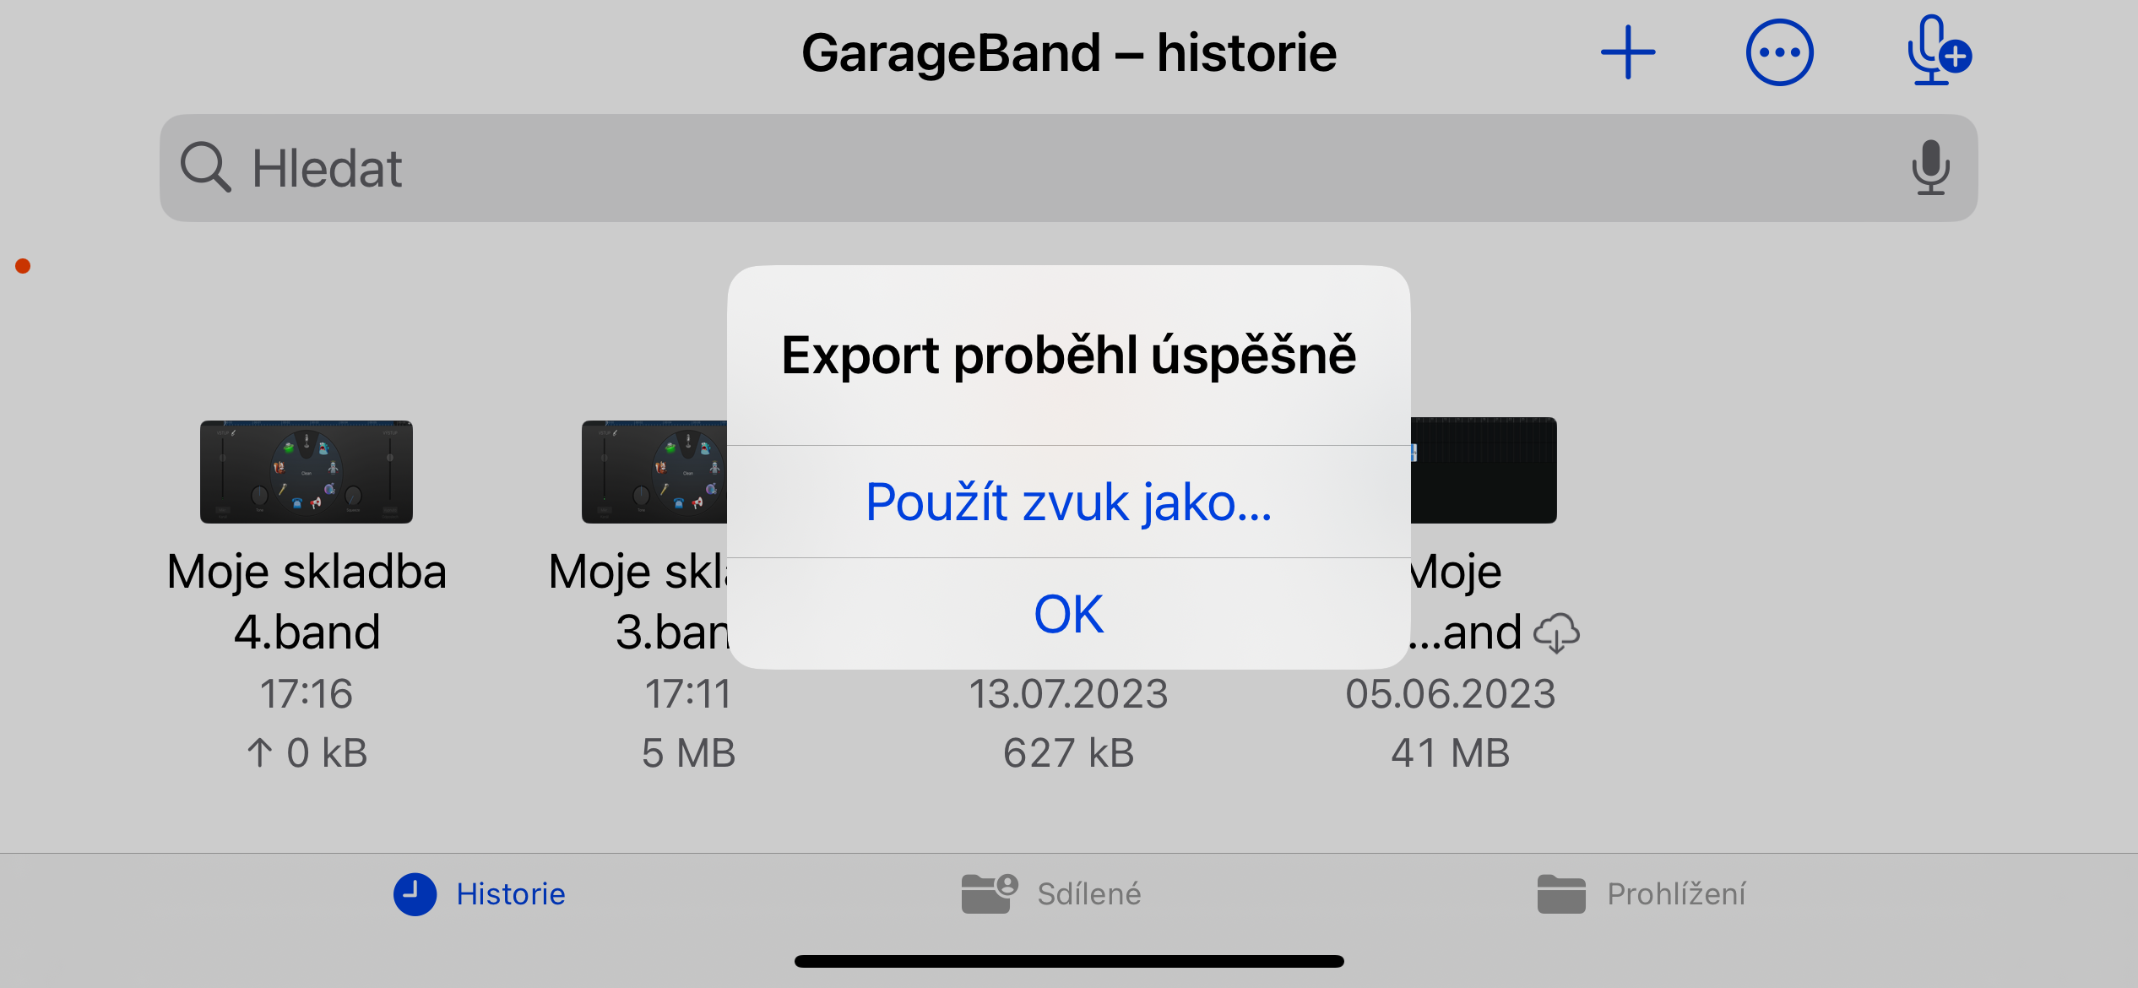Select the Historie tab label

point(510,893)
